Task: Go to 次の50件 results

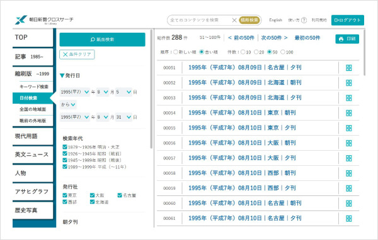Action: 274,38
